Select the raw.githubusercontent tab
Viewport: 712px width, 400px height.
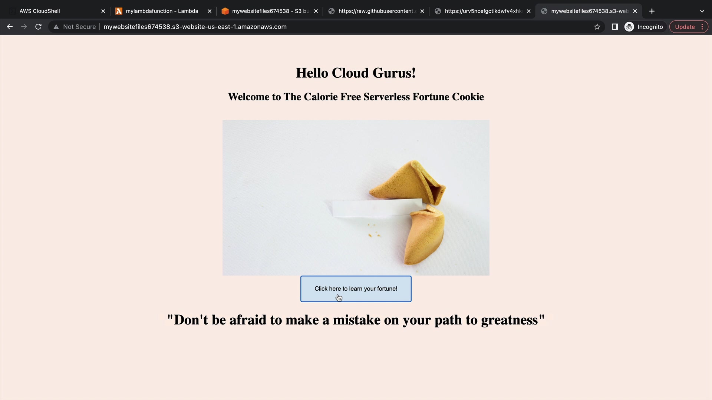375,11
